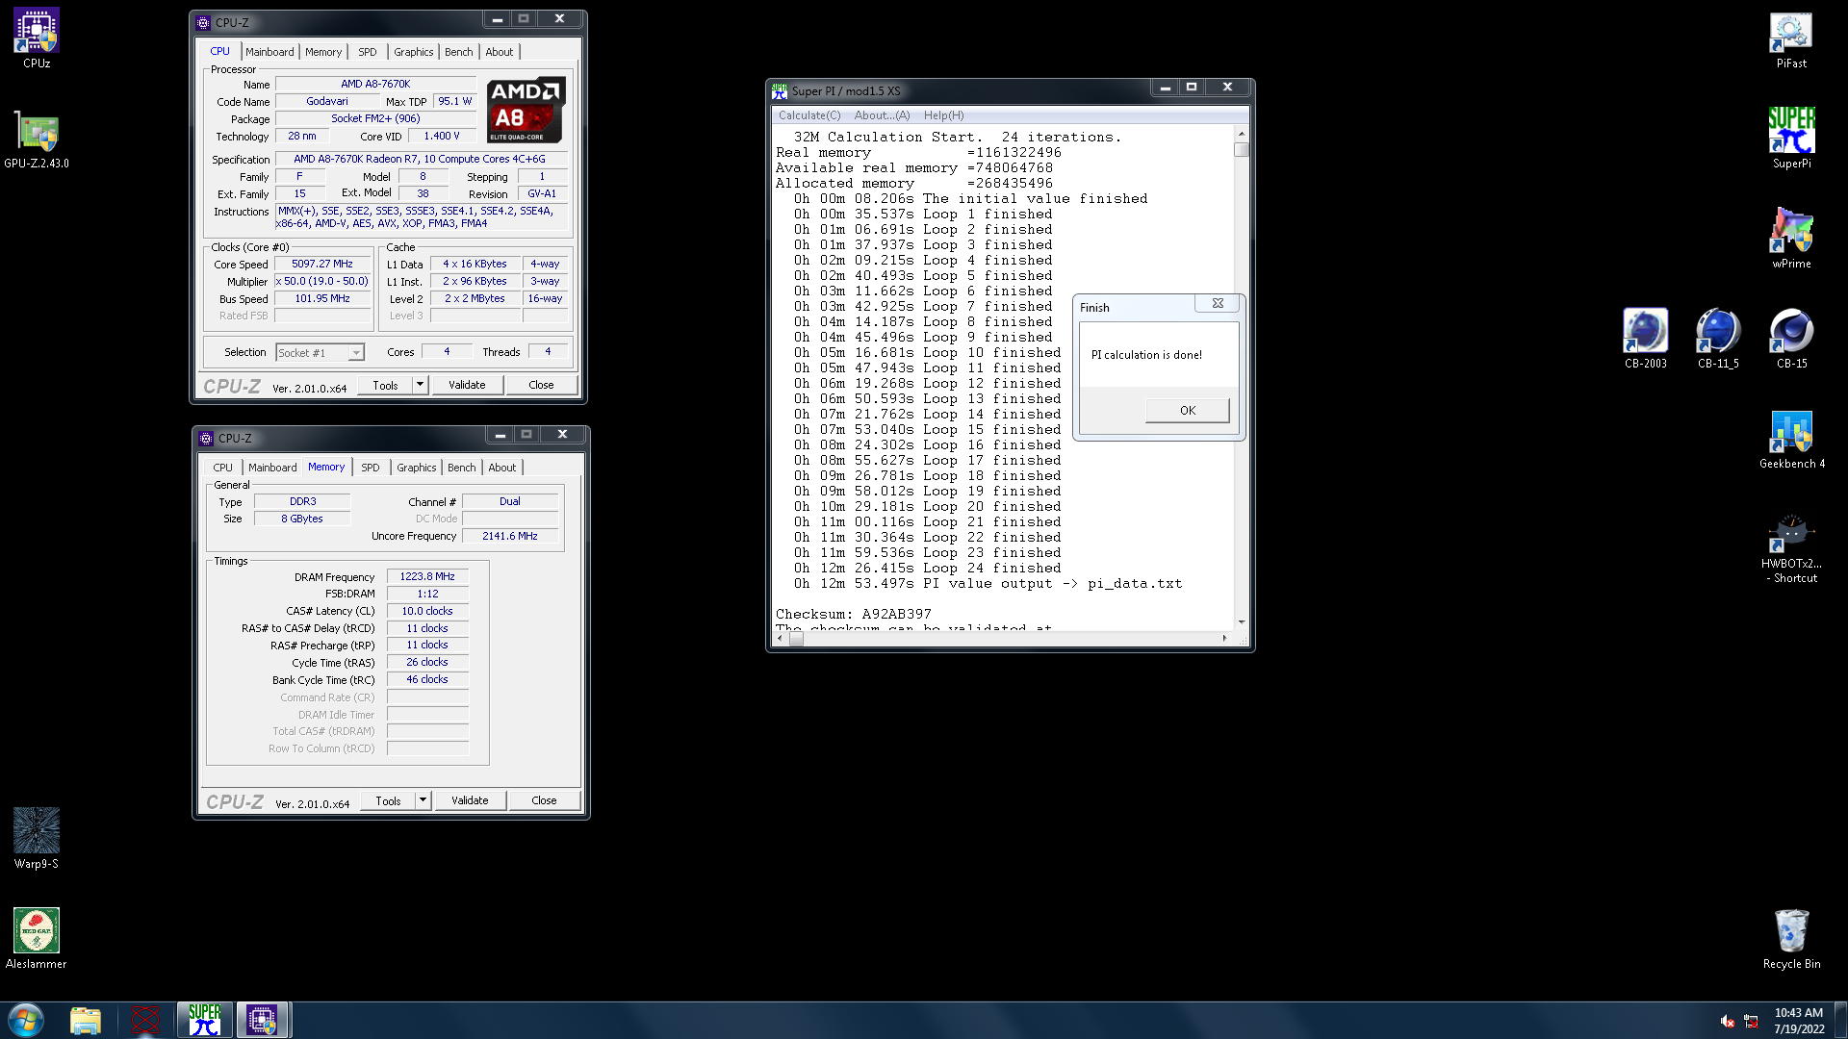The width and height of the screenshot is (1848, 1039).
Task: Open the Recycle Bin
Action: [x=1791, y=939]
